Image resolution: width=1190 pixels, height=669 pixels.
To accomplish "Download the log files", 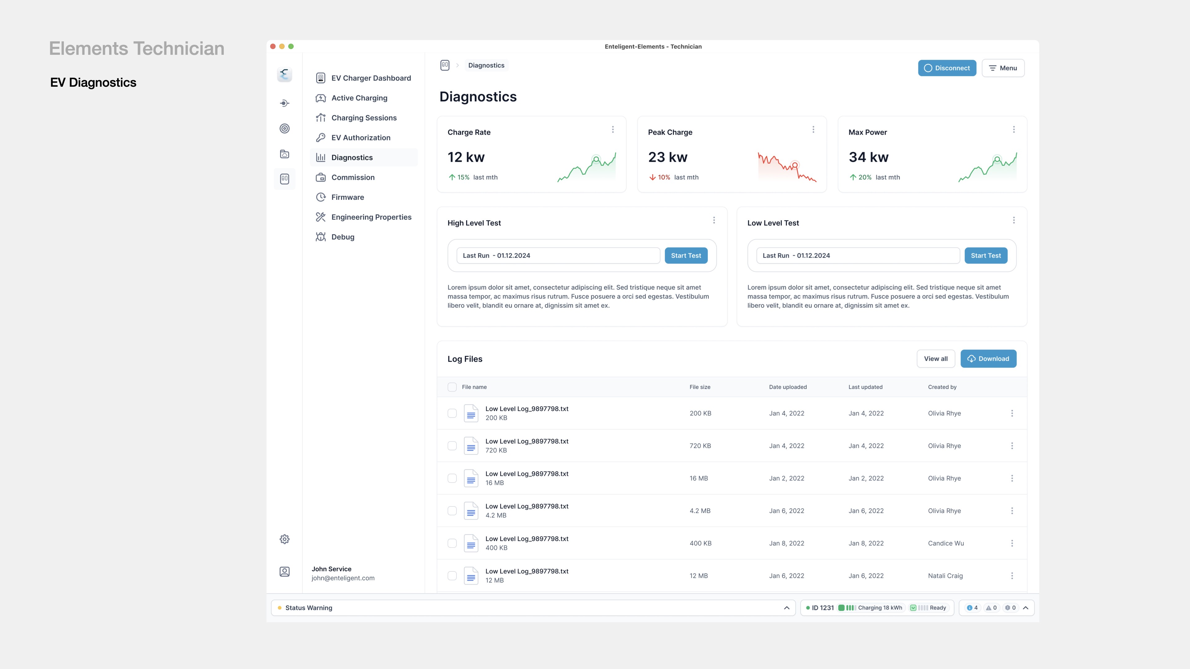I will point(988,359).
